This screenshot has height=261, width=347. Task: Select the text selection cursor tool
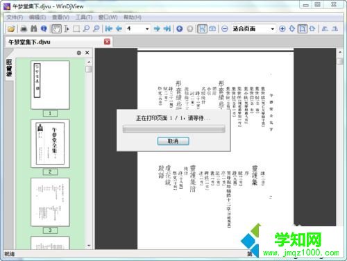point(67,28)
